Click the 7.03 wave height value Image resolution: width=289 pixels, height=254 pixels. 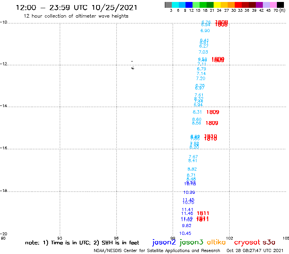pyautogui.click(x=203, y=52)
